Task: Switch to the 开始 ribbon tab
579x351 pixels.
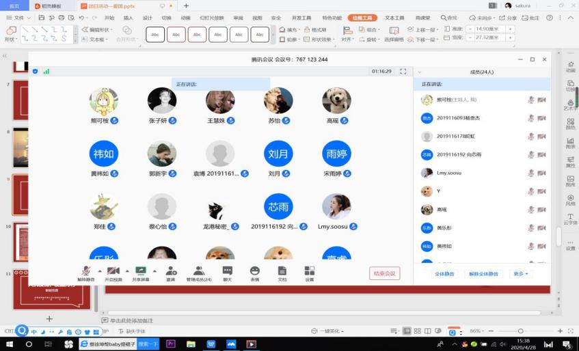Action: [109, 18]
